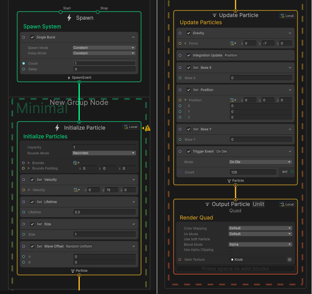Expand the Bounds property foldout
Screen dimensions: 312x294
(29, 163)
